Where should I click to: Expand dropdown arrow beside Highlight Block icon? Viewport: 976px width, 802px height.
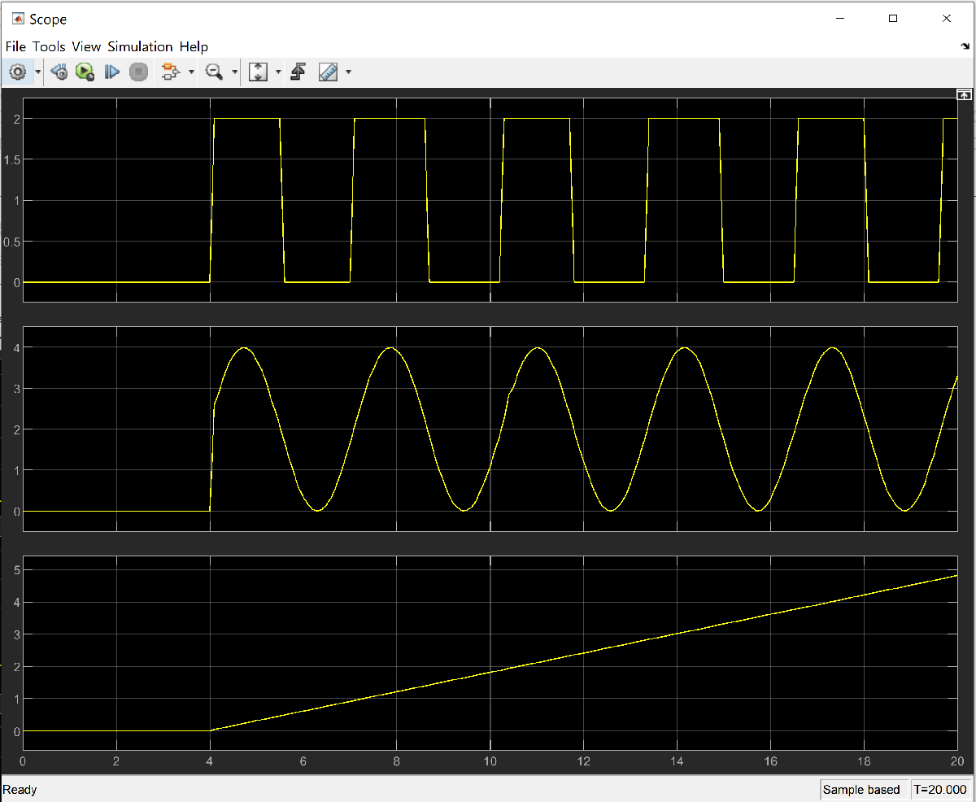[191, 72]
